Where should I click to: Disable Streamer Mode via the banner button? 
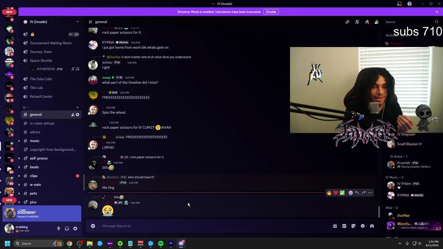click(271, 12)
